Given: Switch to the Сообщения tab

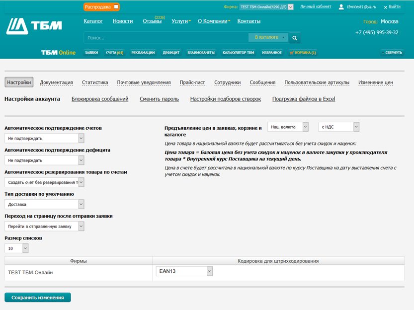Looking at the screenshot, I should (x=262, y=82).
